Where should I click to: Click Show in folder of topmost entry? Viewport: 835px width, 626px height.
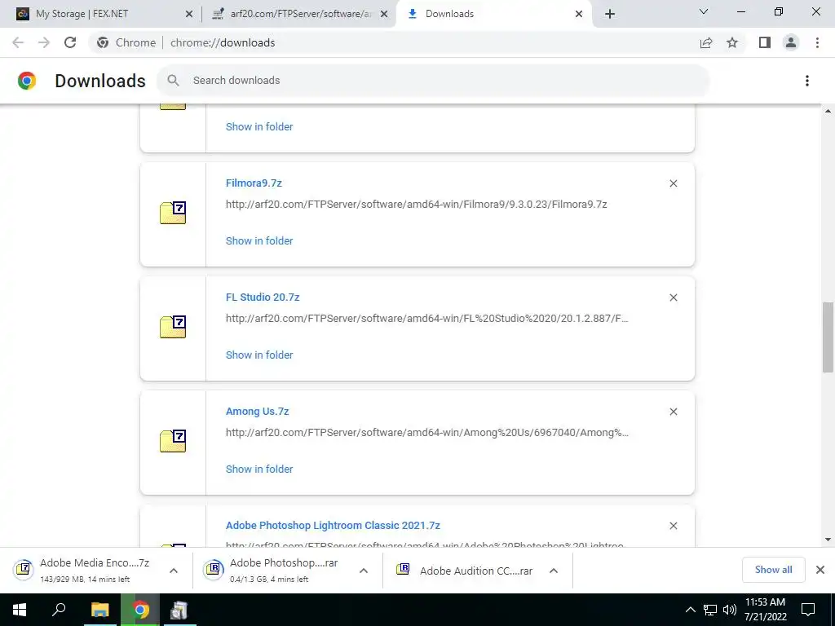coord(259,126)
